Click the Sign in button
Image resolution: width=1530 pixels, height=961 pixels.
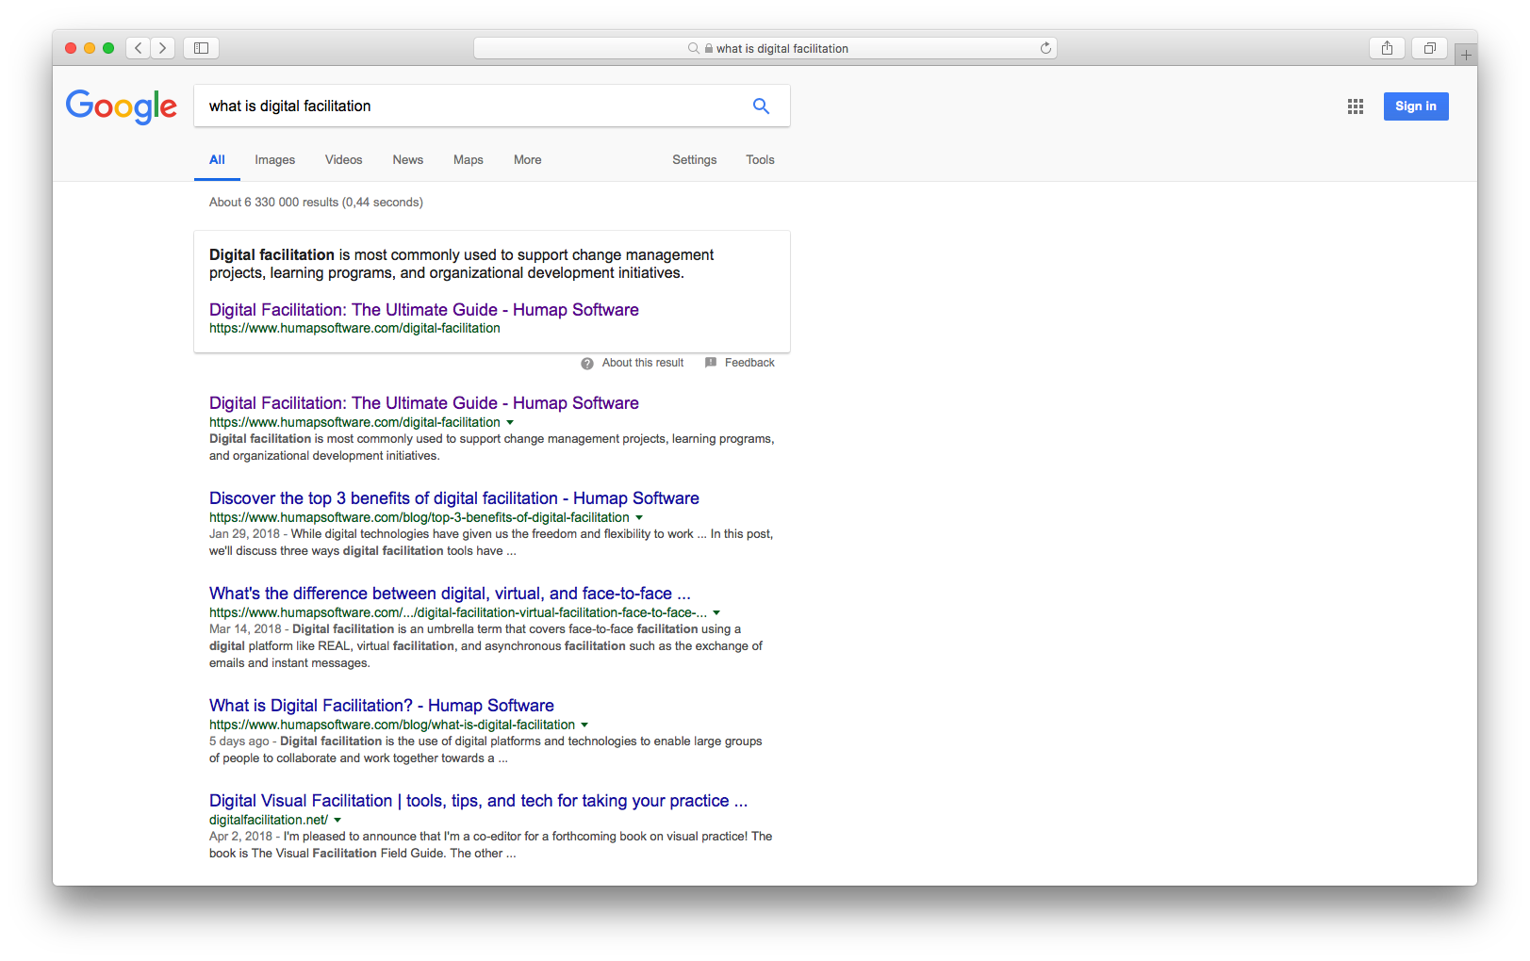[x=1415, y=106]
